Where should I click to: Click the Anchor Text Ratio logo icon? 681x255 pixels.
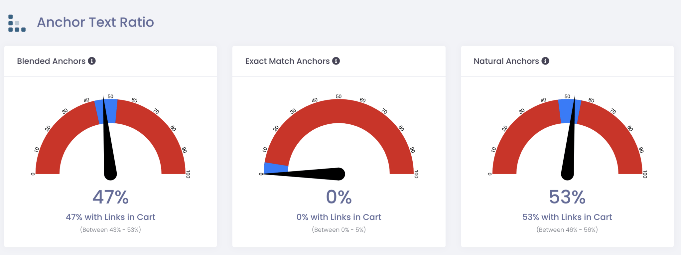[17, 23]
